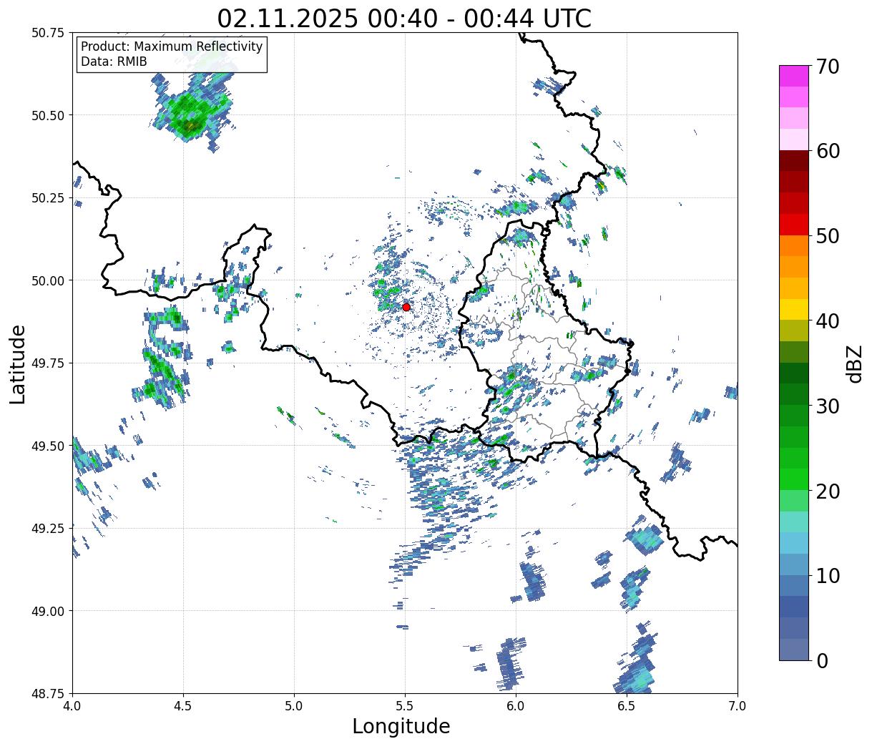This screenshot has height=744, width=872.
Task: Pick the dark red swatch just below 60 dBZ
Action: tap(793, 161)
